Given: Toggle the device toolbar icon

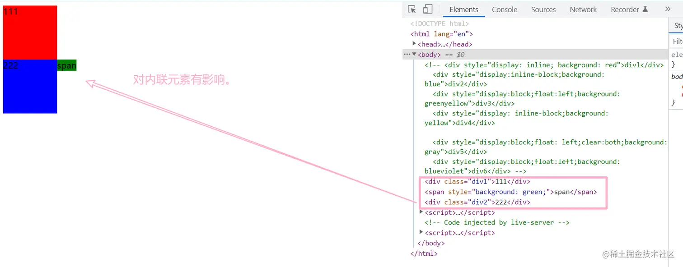Looking at the screenshot, I should (x=427, y=9).
